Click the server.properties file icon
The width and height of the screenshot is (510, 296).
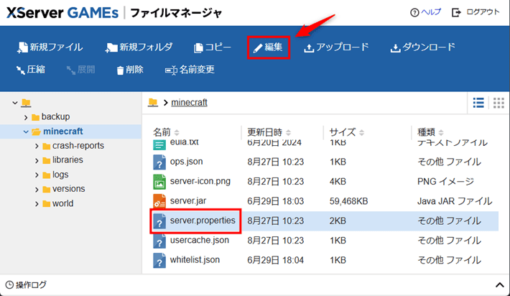[x=159, y=221]
